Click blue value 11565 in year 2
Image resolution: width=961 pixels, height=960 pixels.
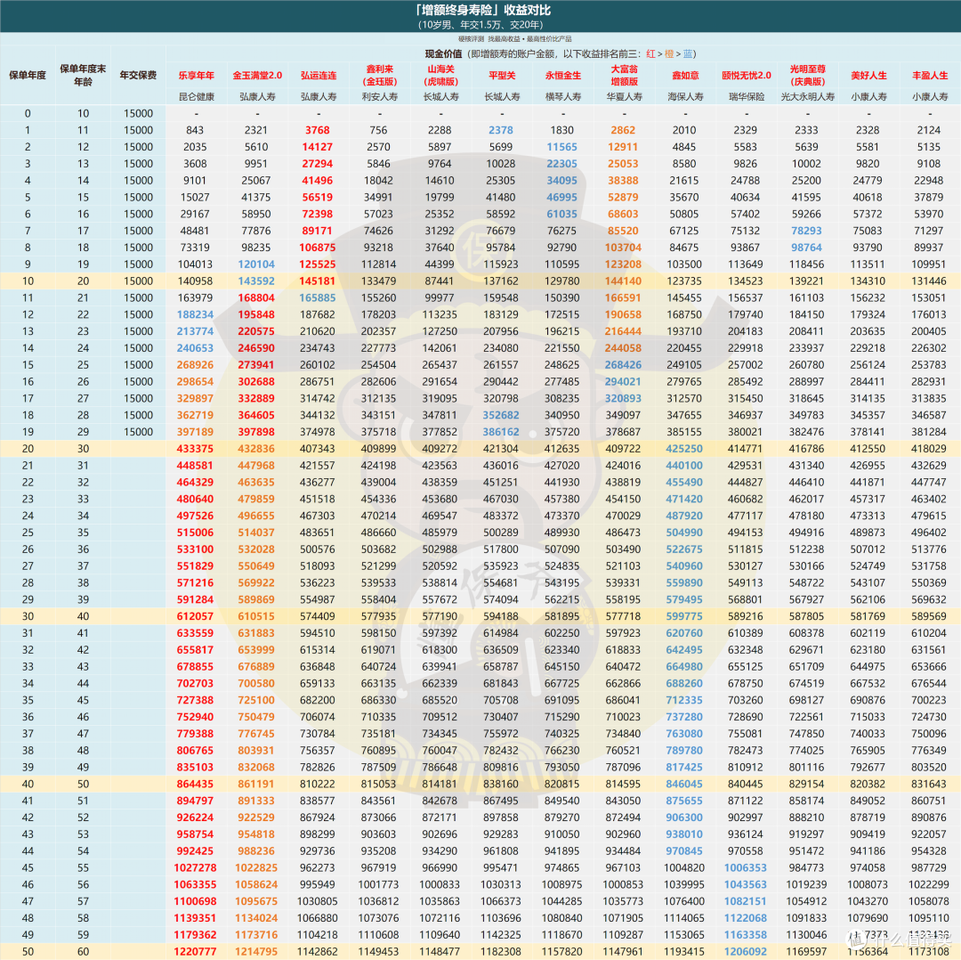562,147
